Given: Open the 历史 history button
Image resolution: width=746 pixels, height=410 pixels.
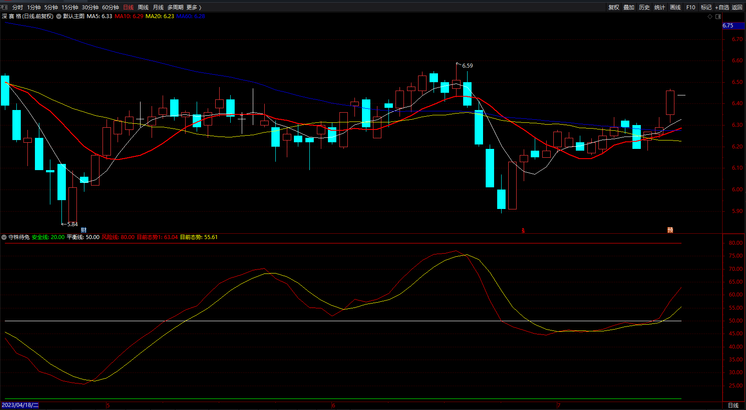Looking at the screenshot, I should pos(644,7).
